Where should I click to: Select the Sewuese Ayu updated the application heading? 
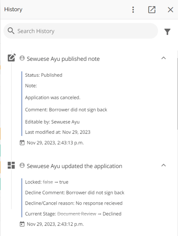[75, 166]
